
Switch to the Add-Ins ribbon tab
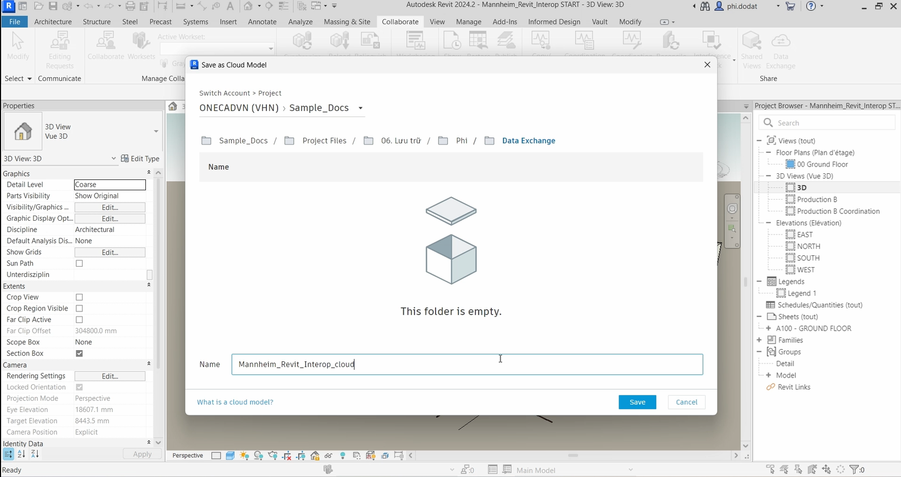pyautogui.click(x=505, y=22)
